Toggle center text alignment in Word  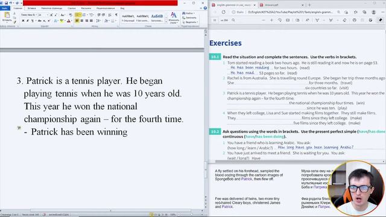(82, 20)
